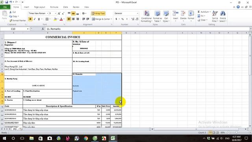This screenshot has height=142, width=252.
Task: Click the AutoSum button
Action: (203, 12)
